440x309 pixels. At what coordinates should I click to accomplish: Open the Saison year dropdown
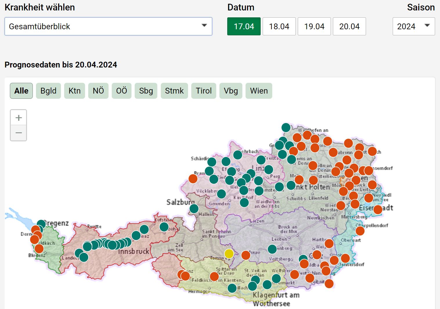(x=413, y=26)
